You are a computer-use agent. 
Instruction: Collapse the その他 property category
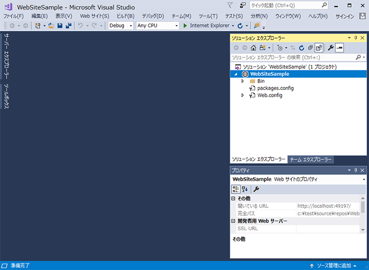click(233, 198)
